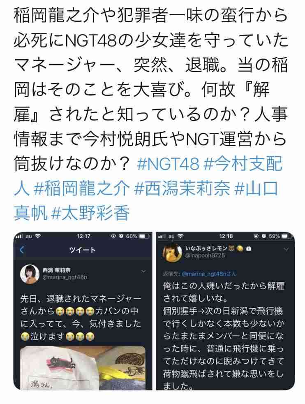305x404 pixels.
Task: Open いなぷぅさレモン profile avatar
Action: point(173,253)
